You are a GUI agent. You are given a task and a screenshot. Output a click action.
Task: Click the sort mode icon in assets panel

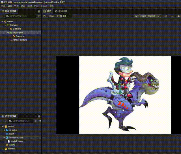[x=6, y=121]
